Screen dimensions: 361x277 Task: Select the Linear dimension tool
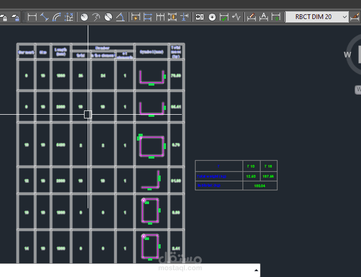(32, 17)
